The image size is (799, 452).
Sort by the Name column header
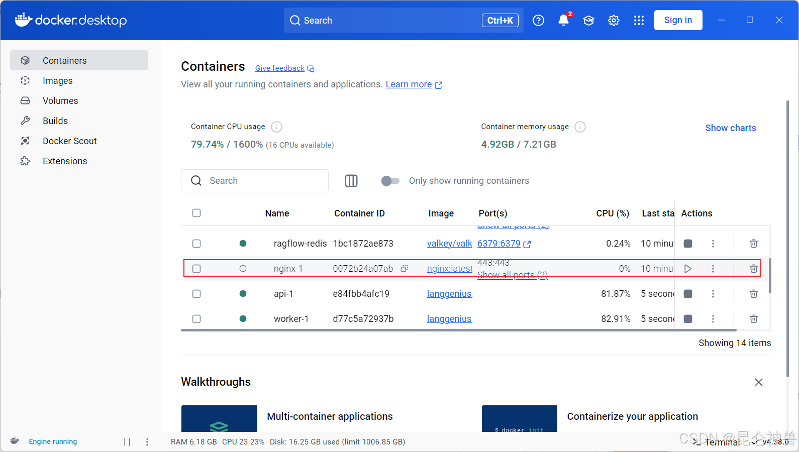(277, 213)
